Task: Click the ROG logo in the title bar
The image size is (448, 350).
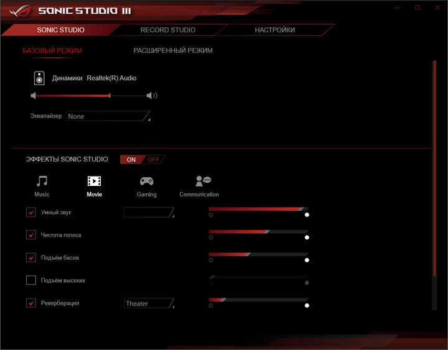Action: coord(20,11)
